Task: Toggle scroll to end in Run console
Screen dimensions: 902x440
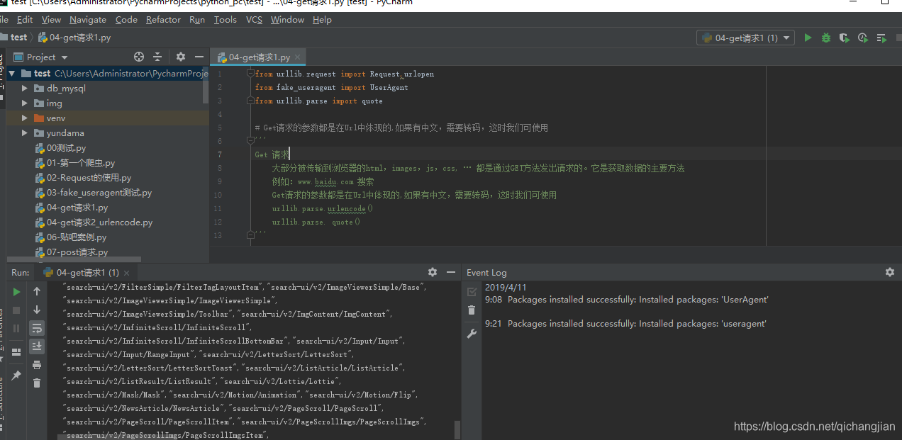Action: click(x=37, y=346)
